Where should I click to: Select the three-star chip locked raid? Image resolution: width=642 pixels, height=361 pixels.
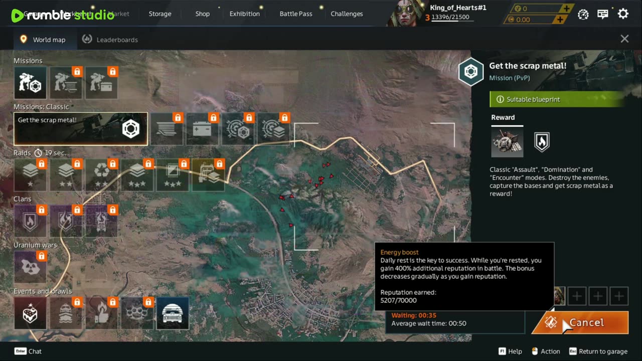(173, 175)
